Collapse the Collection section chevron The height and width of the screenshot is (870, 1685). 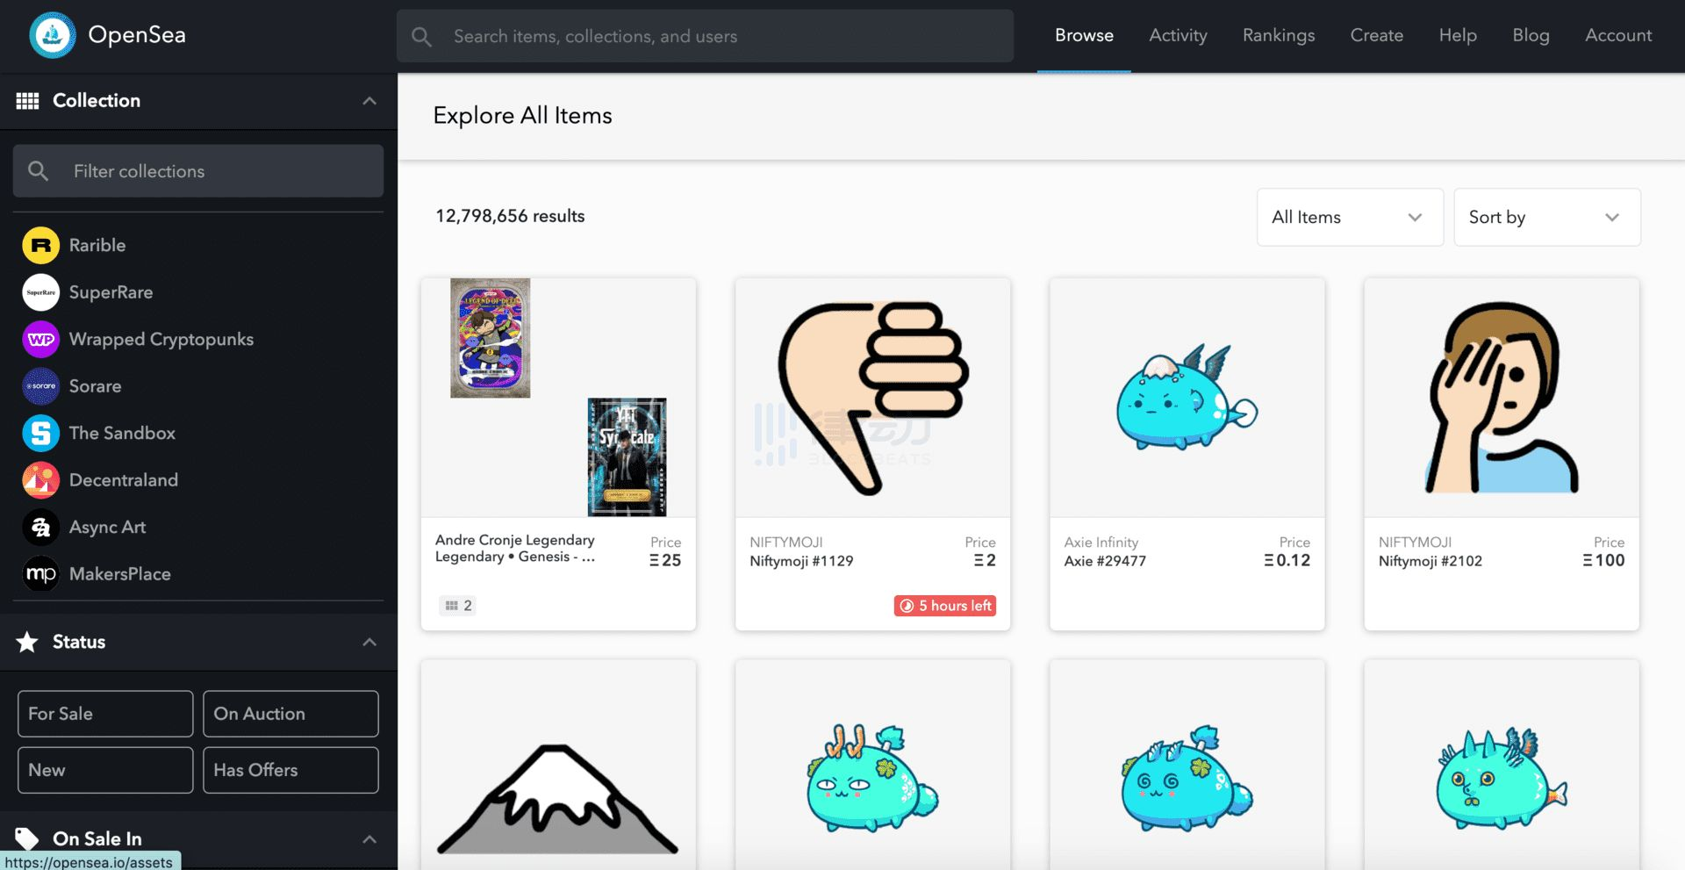pyautogui.click(x=369, y=101)
